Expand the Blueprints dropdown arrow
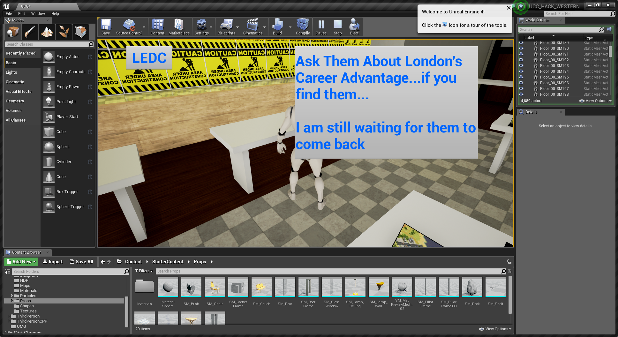This screenshot has height=337, width=618. 237,27
